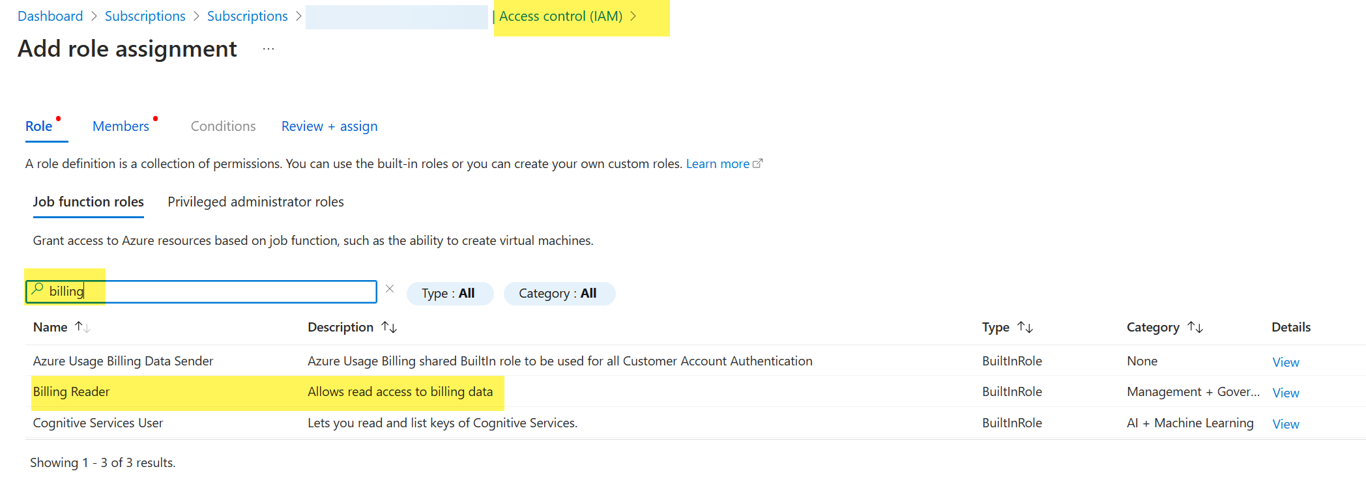The height and width of the screenshot is (482, 1366).
Task: Click the chevron after Access control (IAM)
Action: pyautogui.click(x=633, y=16)
